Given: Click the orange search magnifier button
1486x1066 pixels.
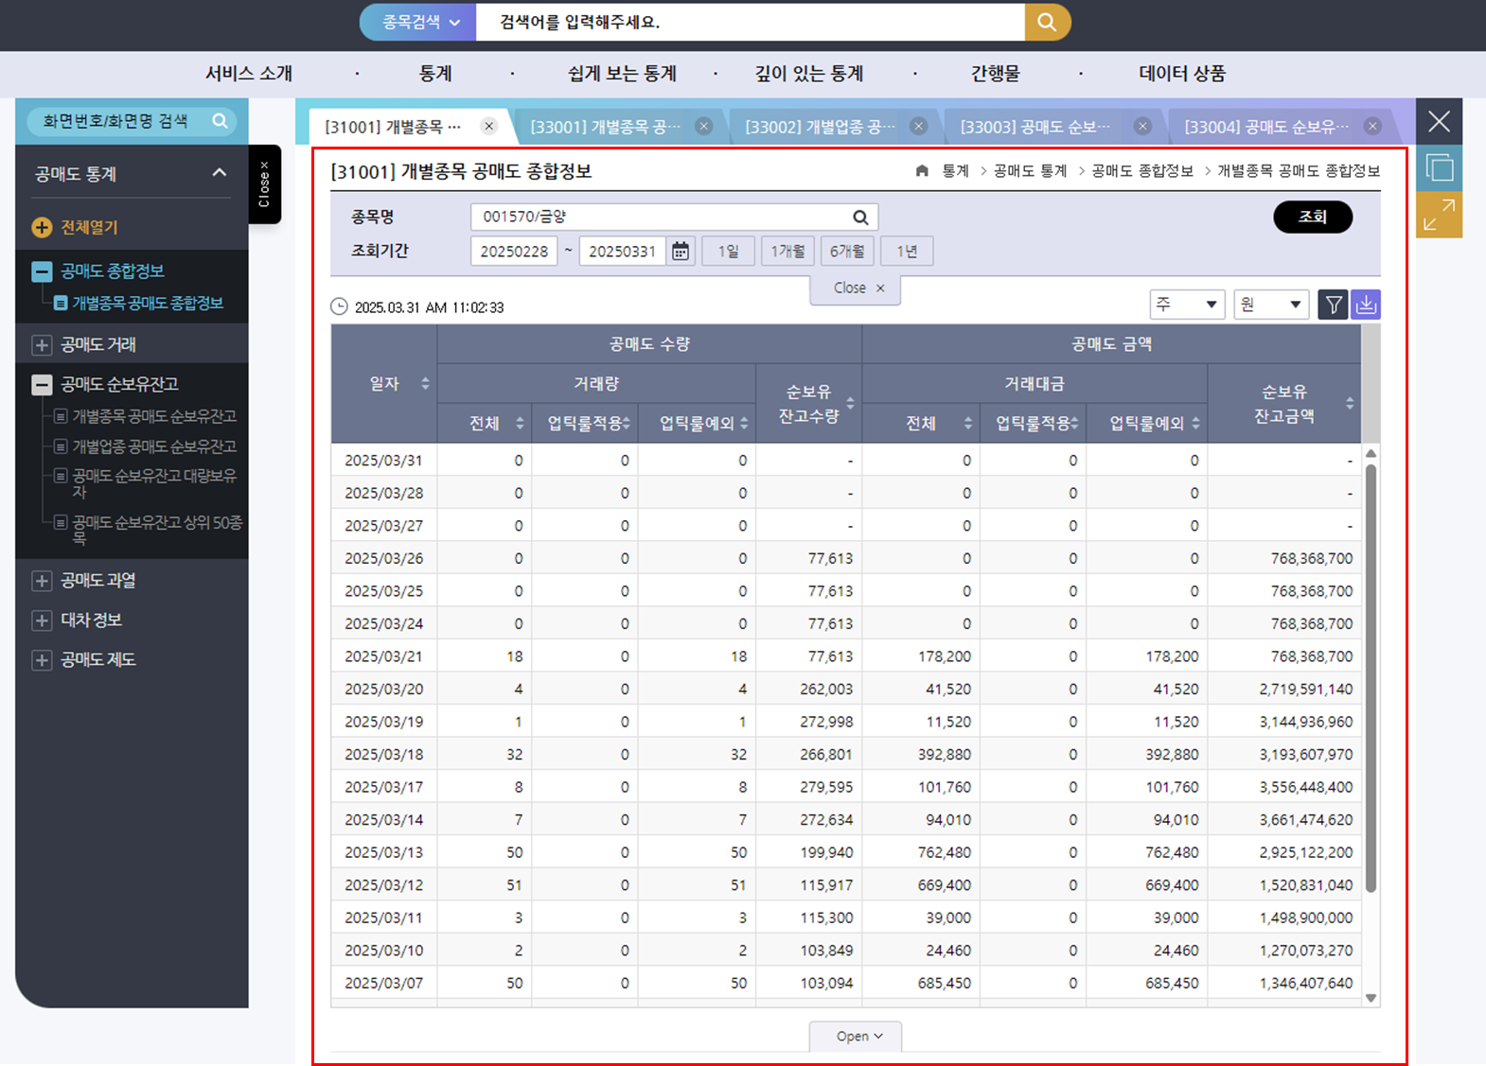Looking at the screenshot, I should click(x=1047, y=22).
